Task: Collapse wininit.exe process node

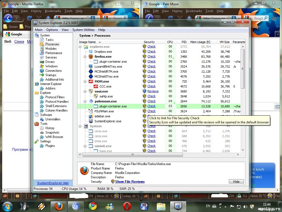Action: click(85, 146)
